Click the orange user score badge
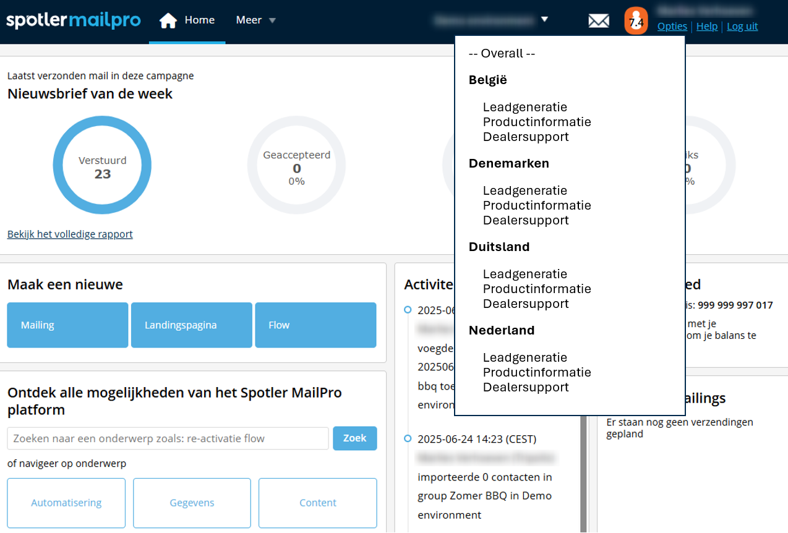788x533 pixels. 636,22
